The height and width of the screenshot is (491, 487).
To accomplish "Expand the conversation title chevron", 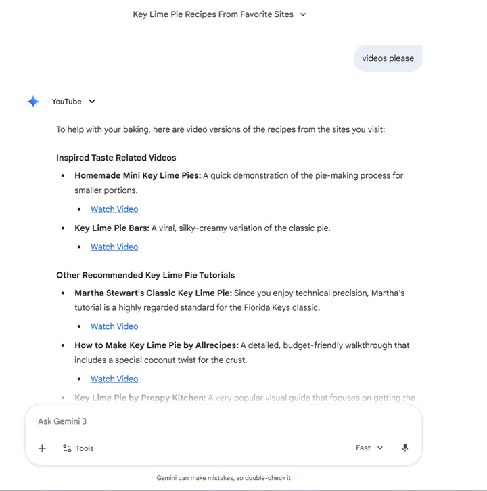I will coord(303,14).
